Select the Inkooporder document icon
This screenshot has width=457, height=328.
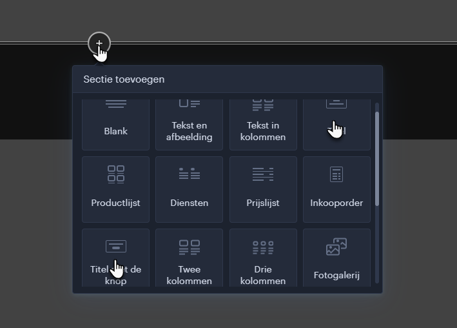click(336, 174)
